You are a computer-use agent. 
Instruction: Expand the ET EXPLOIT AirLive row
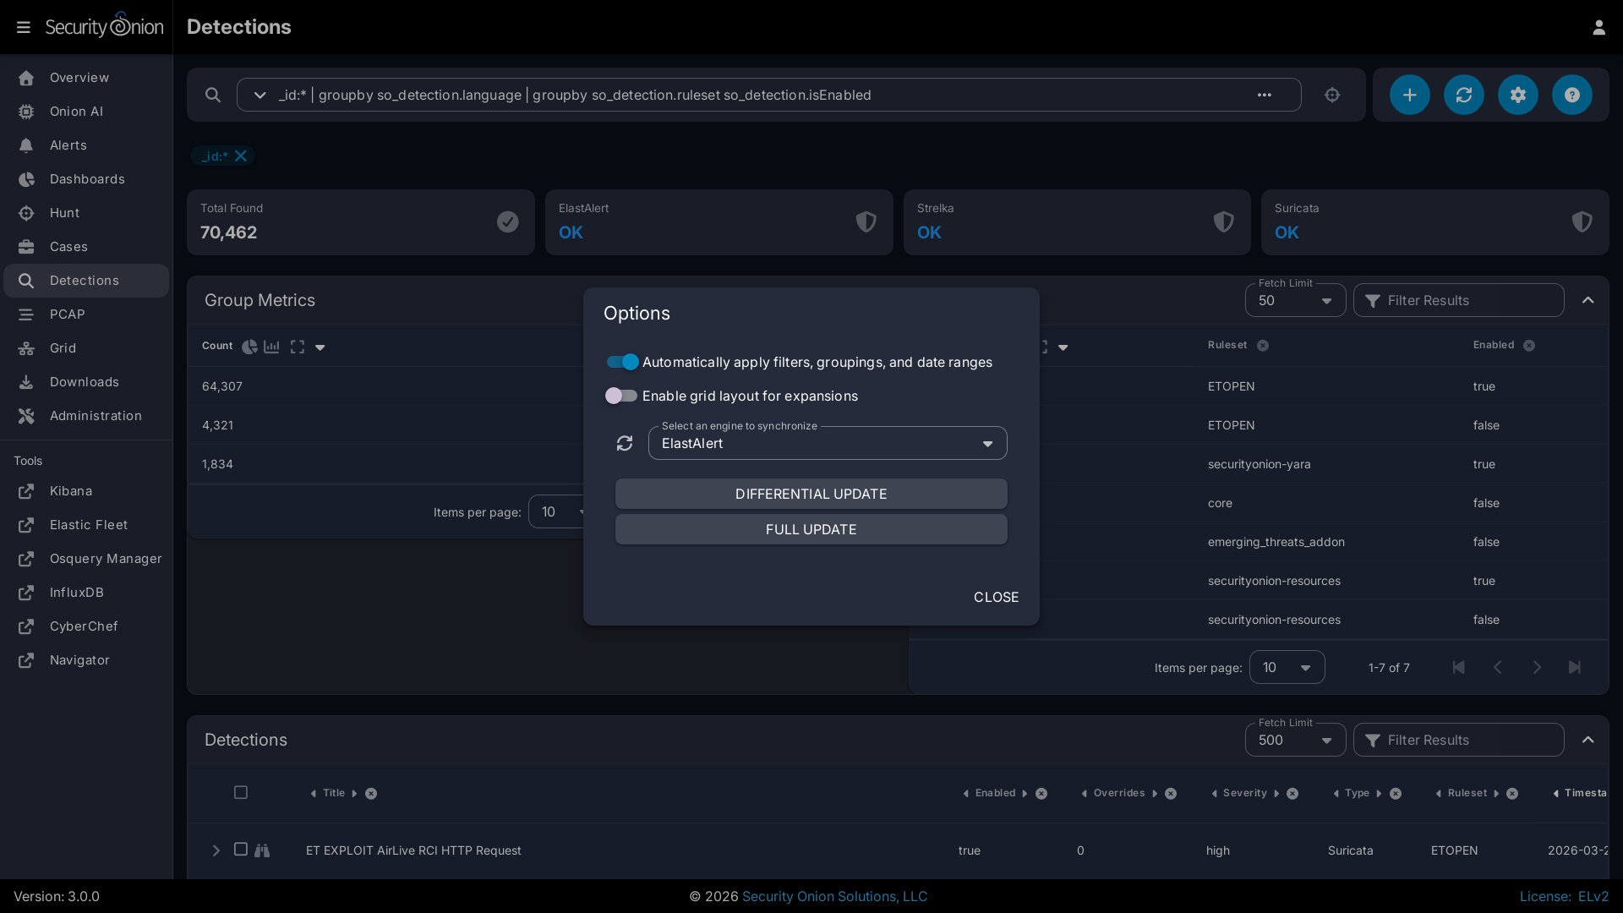[x=216, y=850]
